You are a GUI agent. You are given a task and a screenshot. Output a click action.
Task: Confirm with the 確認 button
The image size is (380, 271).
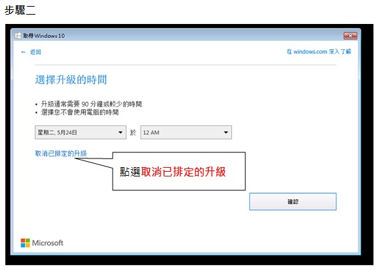click(293, 201)
